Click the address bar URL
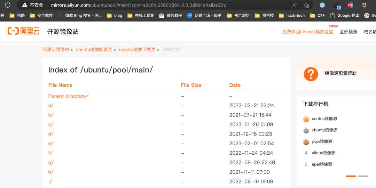This screenshot has width=376, height=188. click(138, 5)
